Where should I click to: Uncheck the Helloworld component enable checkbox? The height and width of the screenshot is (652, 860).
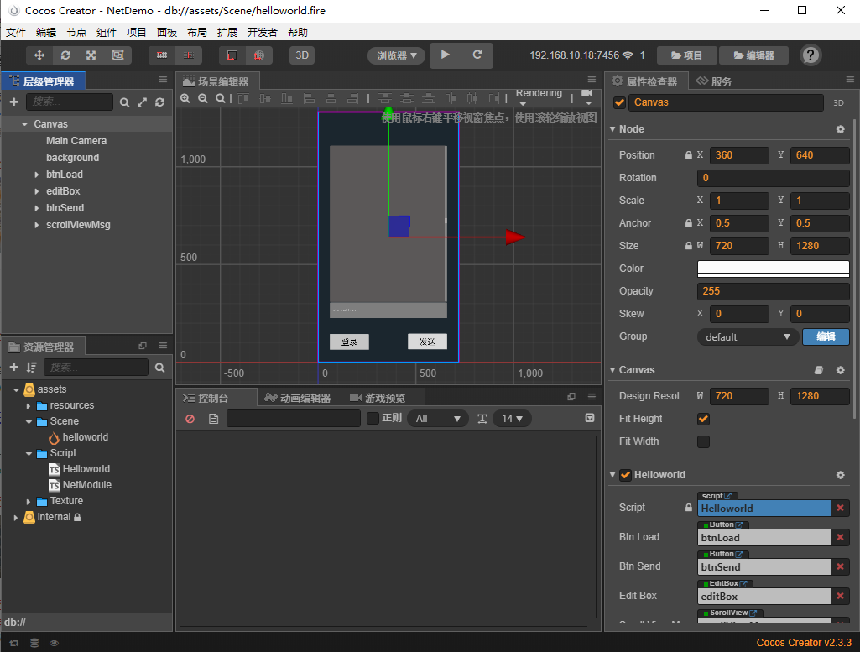click(625, 474)
